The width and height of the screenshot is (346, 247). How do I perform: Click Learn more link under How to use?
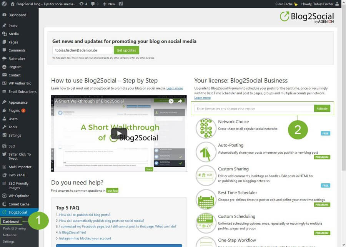(175, 88)
